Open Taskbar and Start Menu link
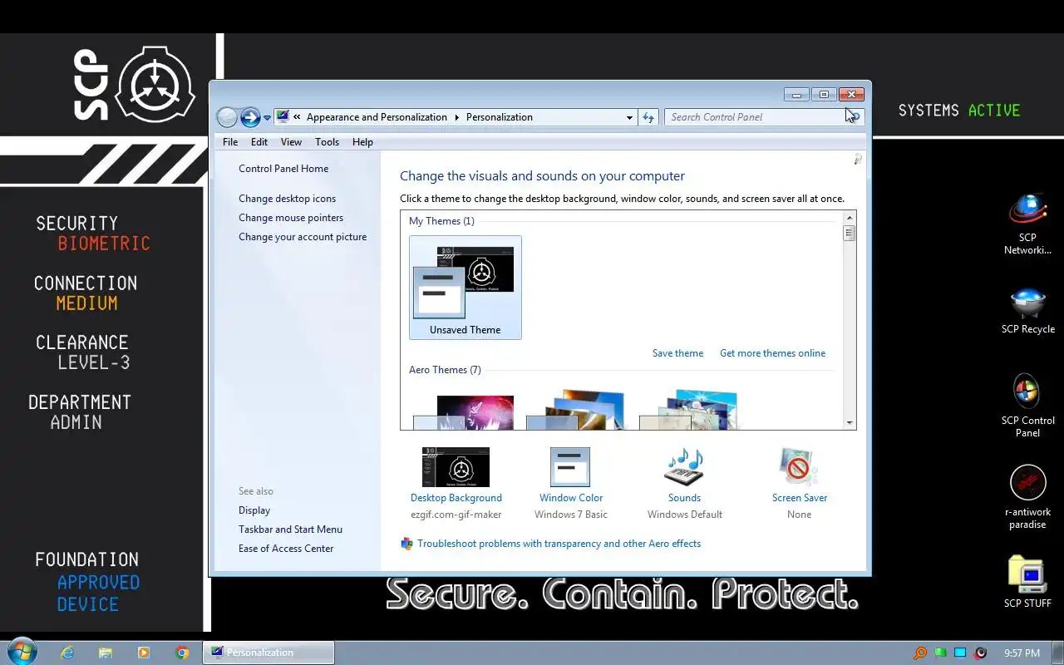Viewport: 1064px width, 665px height. [290, 530]
